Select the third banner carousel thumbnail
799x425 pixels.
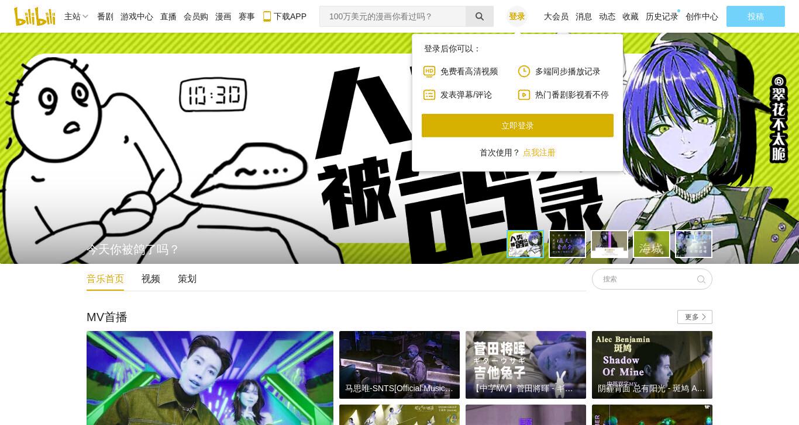pos(609,244)
